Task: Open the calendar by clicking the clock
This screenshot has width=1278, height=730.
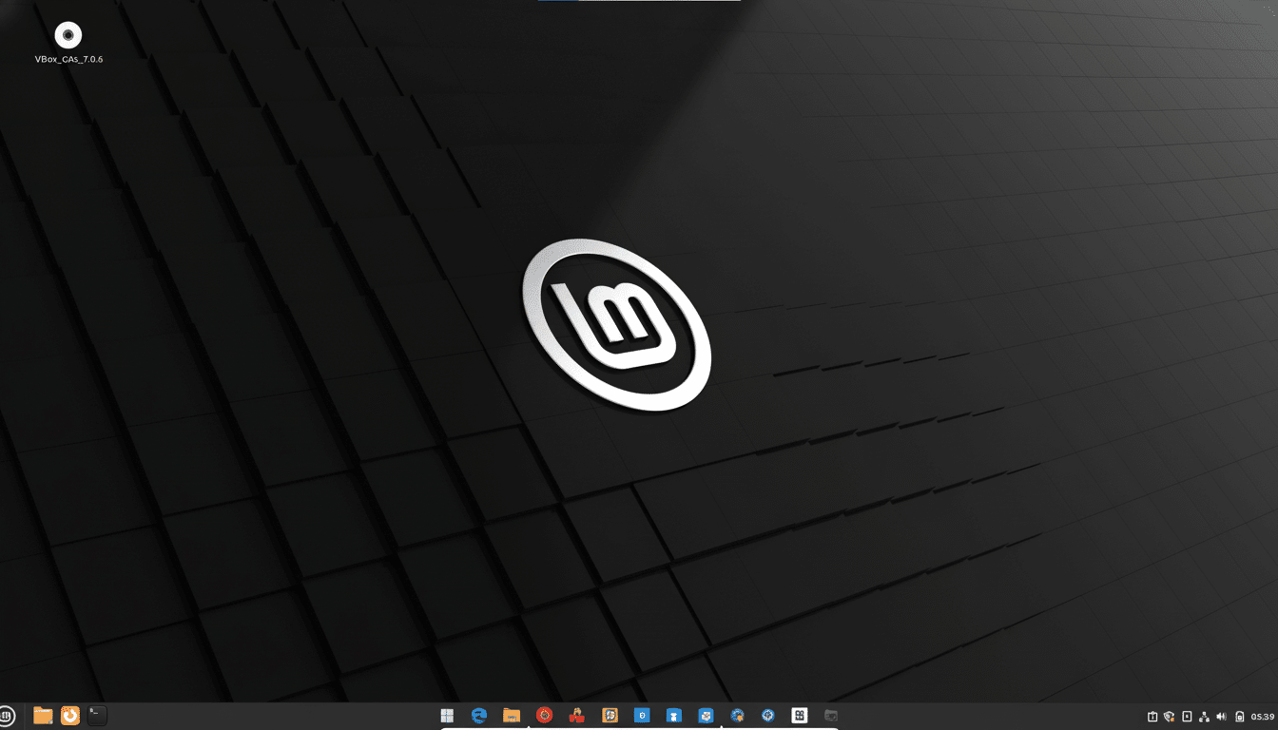Action: pos(1262,716)
